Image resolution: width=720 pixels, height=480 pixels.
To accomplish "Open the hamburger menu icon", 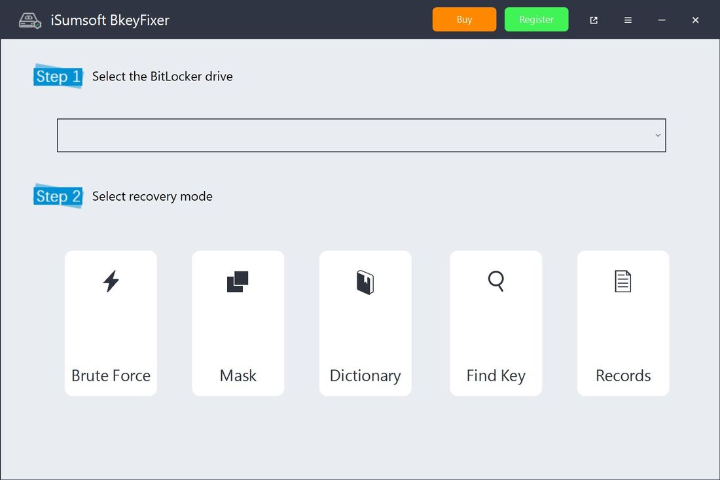I will pyautogui.click(x=628, y=20).
